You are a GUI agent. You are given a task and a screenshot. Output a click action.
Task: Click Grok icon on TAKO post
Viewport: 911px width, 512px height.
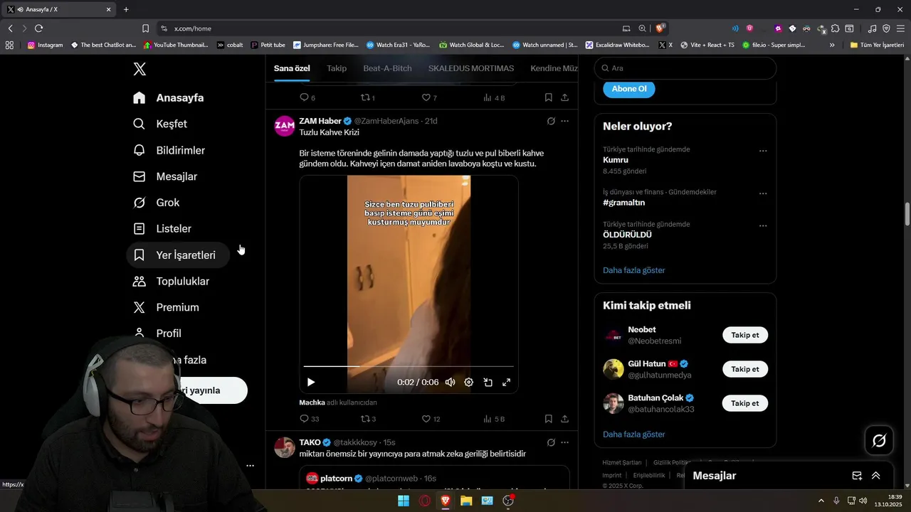(x=551, y=442)
